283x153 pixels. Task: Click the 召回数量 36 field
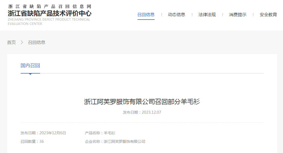coord(32,141)
